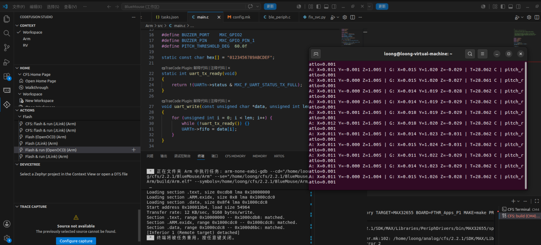Click the navigate forward arrow
Screen dimensions: 541x245
pos(117,7)
